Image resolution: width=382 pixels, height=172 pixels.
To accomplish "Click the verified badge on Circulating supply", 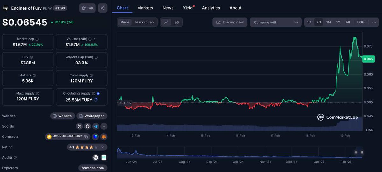I will 98,93.
